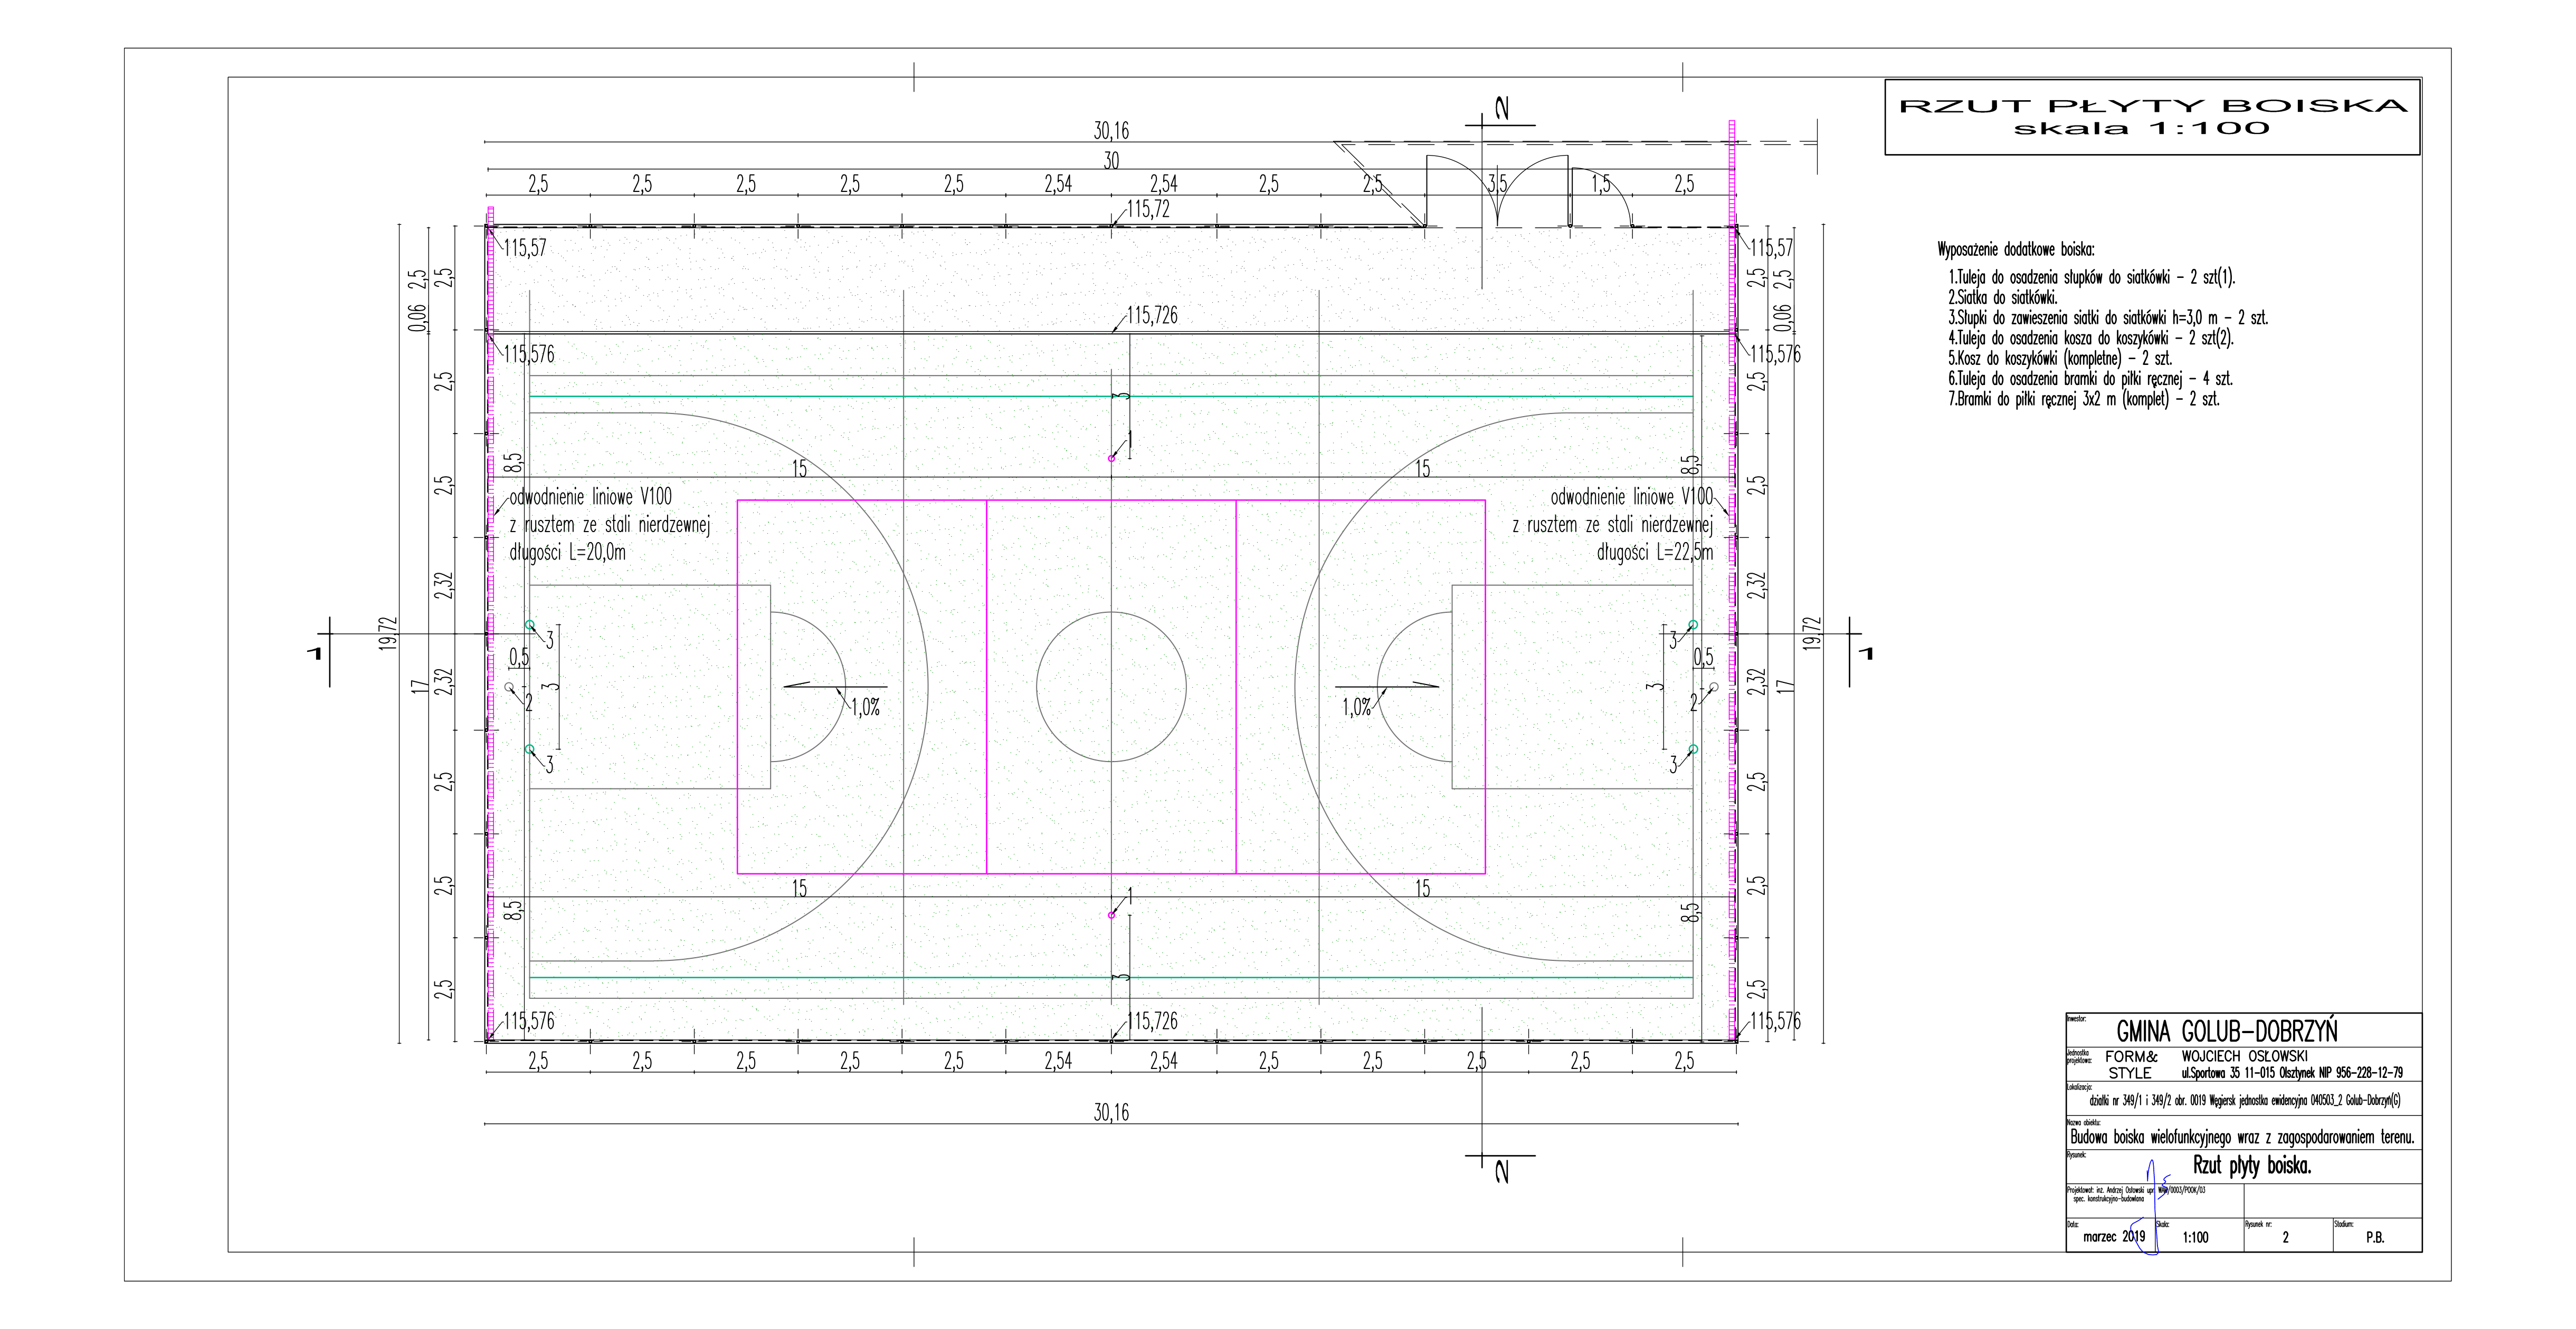Click the center circle of the court
This screenshot has width=2576, height=1329.
(x=1111, y=687)
